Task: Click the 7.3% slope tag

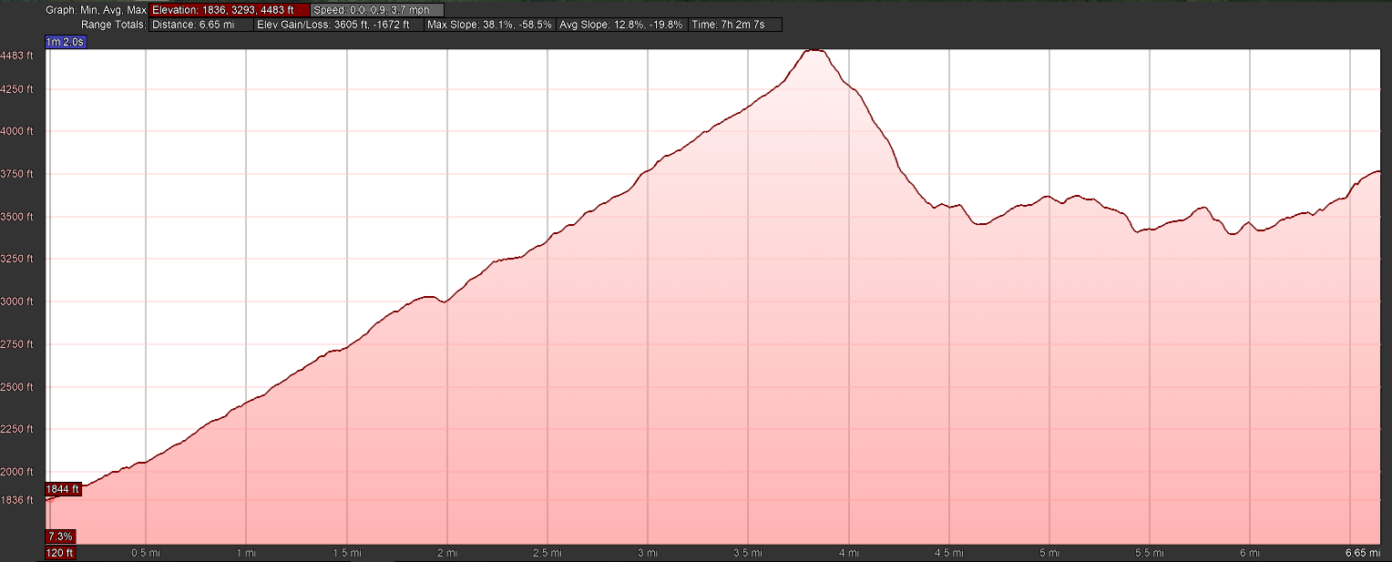Action: click(x=60, y=536)
